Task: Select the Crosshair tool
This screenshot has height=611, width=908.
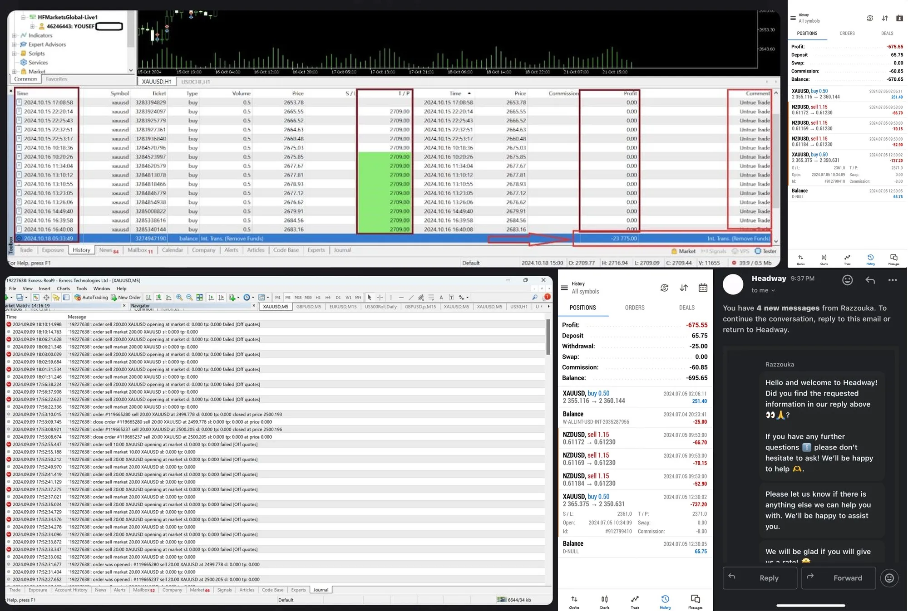Action: (380, 298)
